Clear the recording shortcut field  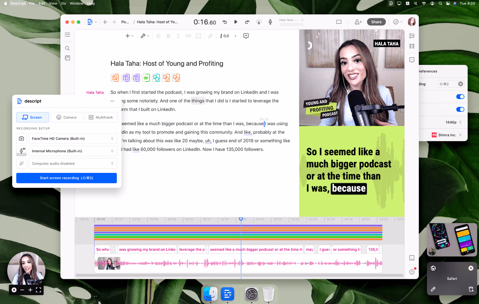coord(461,84)
